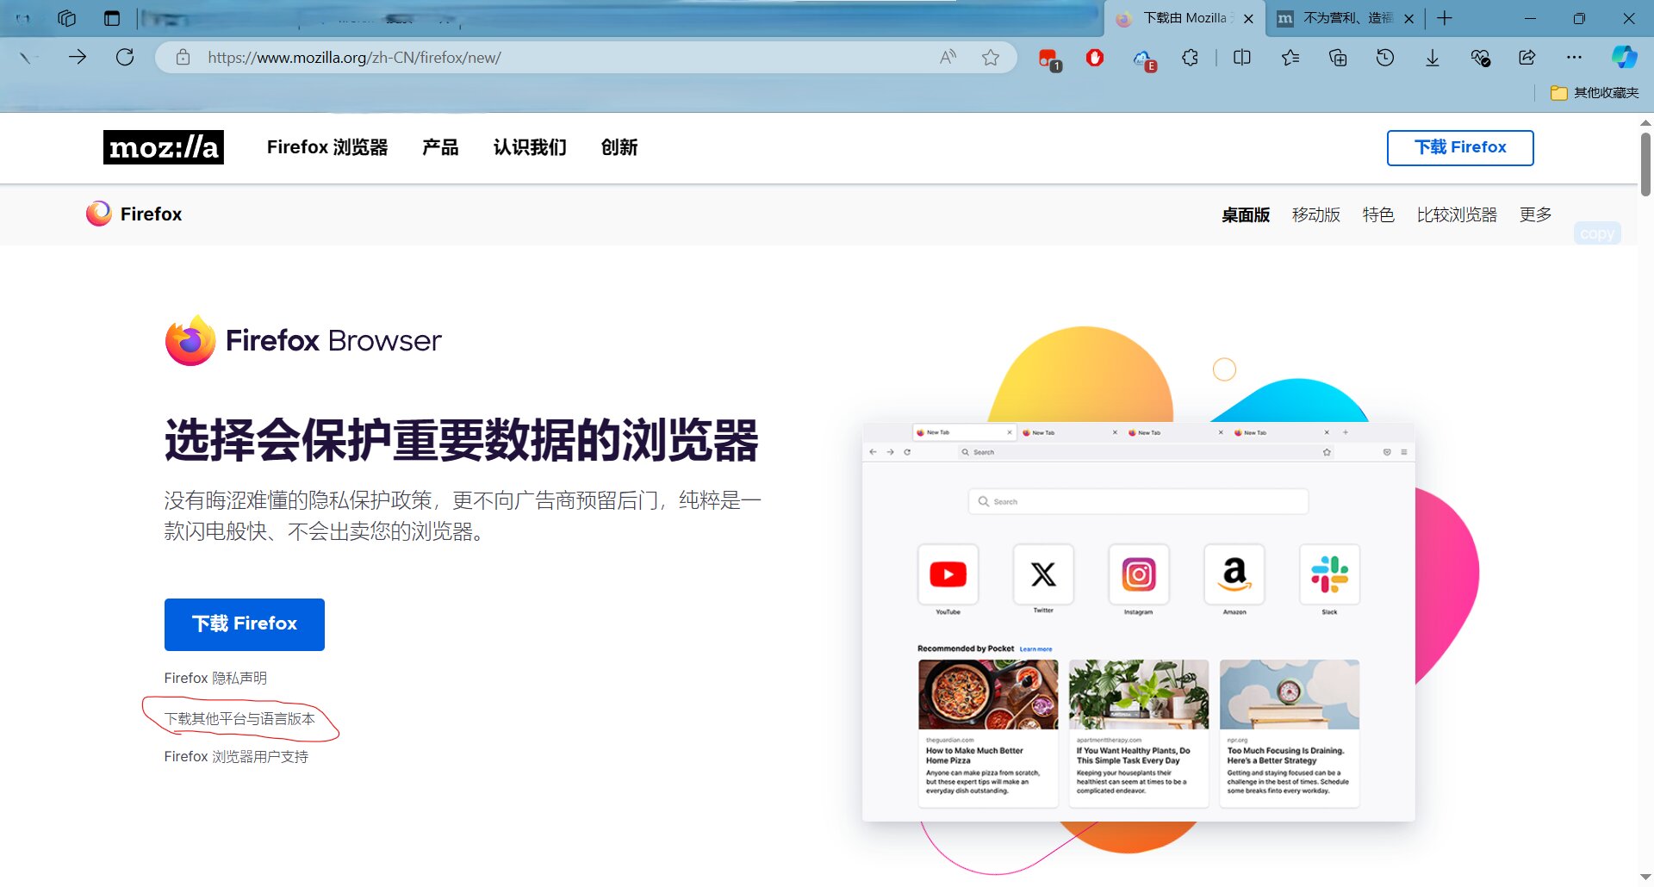This screenshot has height=887, width=1654.
Task: Open the Copilot icon
Action: (1624, 58)
